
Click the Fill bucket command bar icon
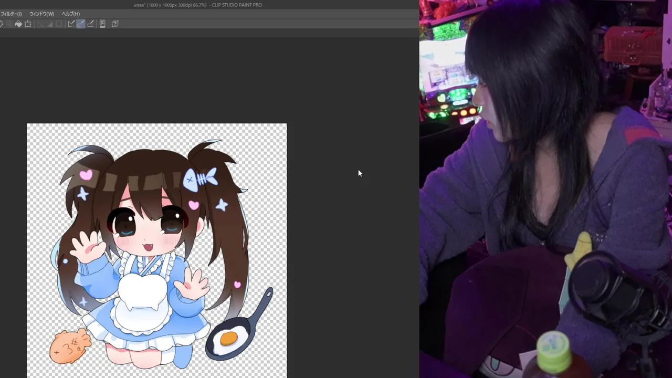point(18,24)
